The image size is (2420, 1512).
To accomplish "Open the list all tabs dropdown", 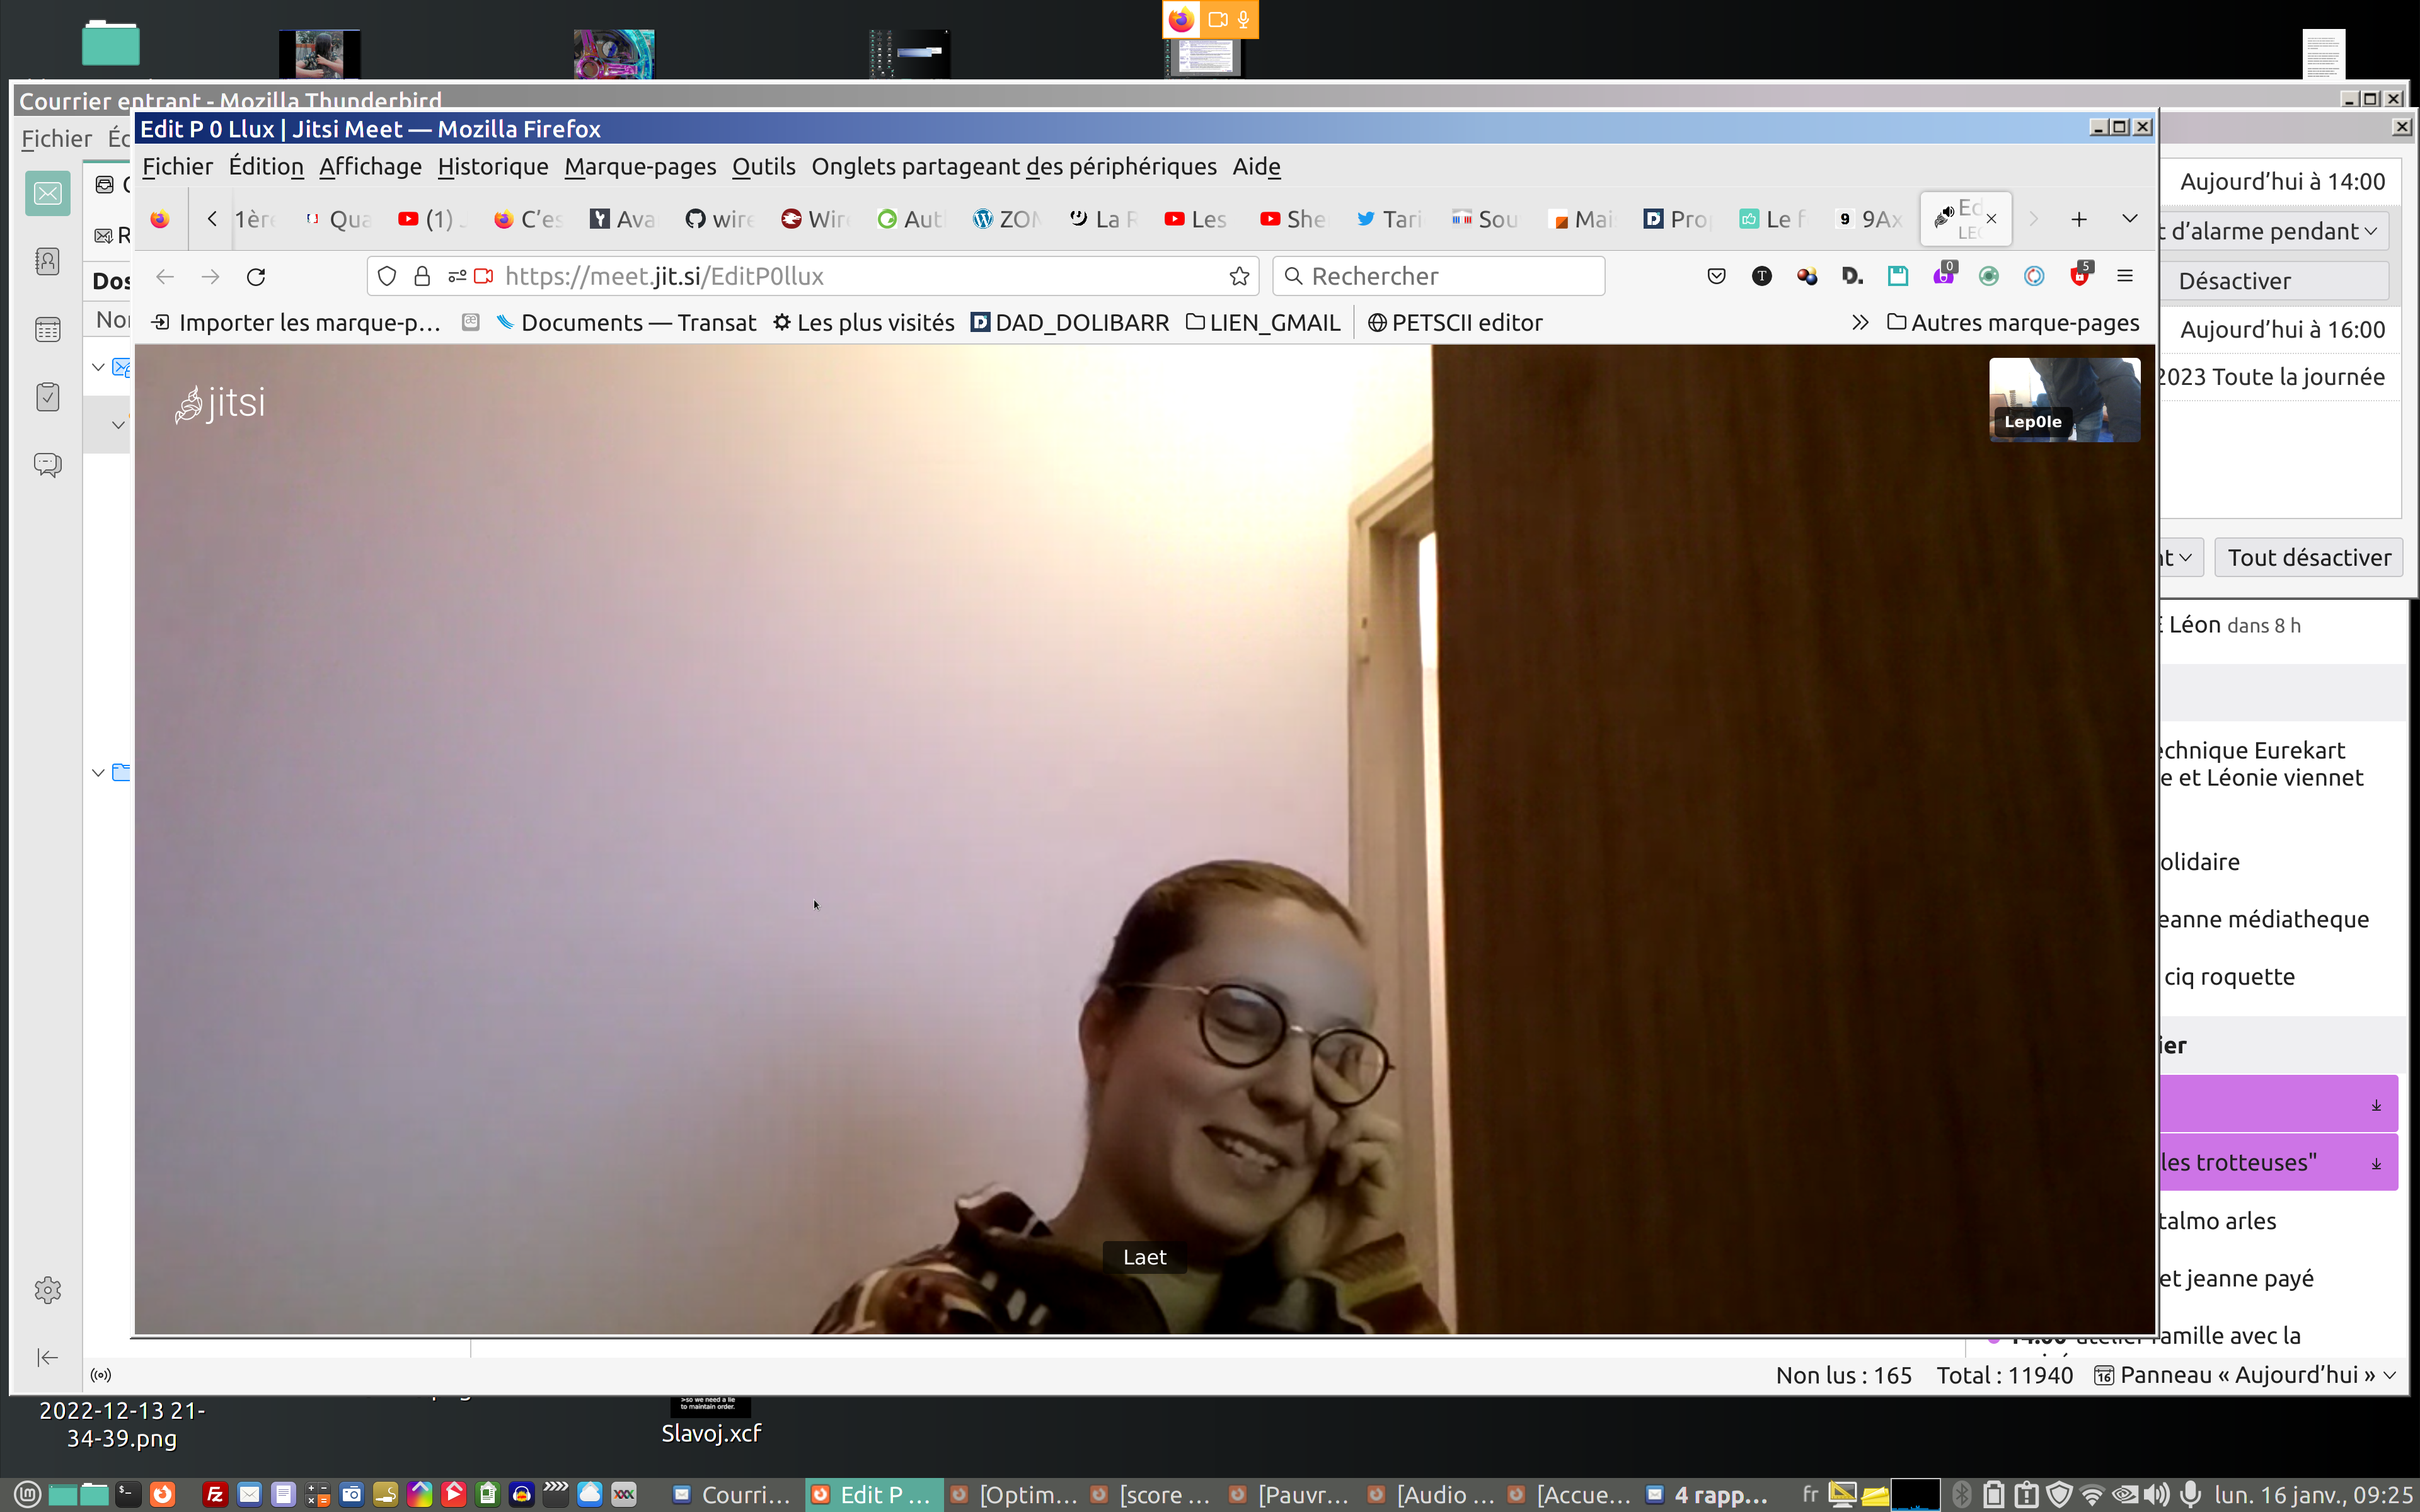I will click(2130, 219).
